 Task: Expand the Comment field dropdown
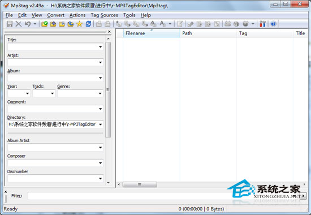(100, 109)
